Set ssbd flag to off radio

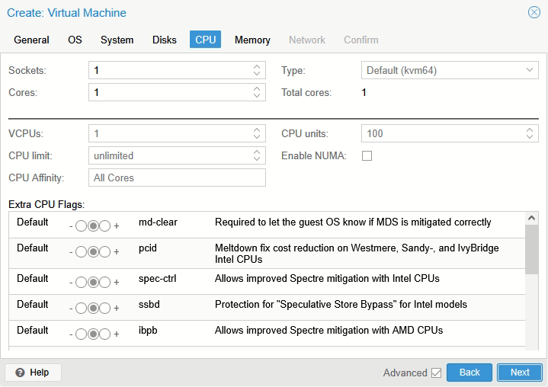[x=81, y=308]
